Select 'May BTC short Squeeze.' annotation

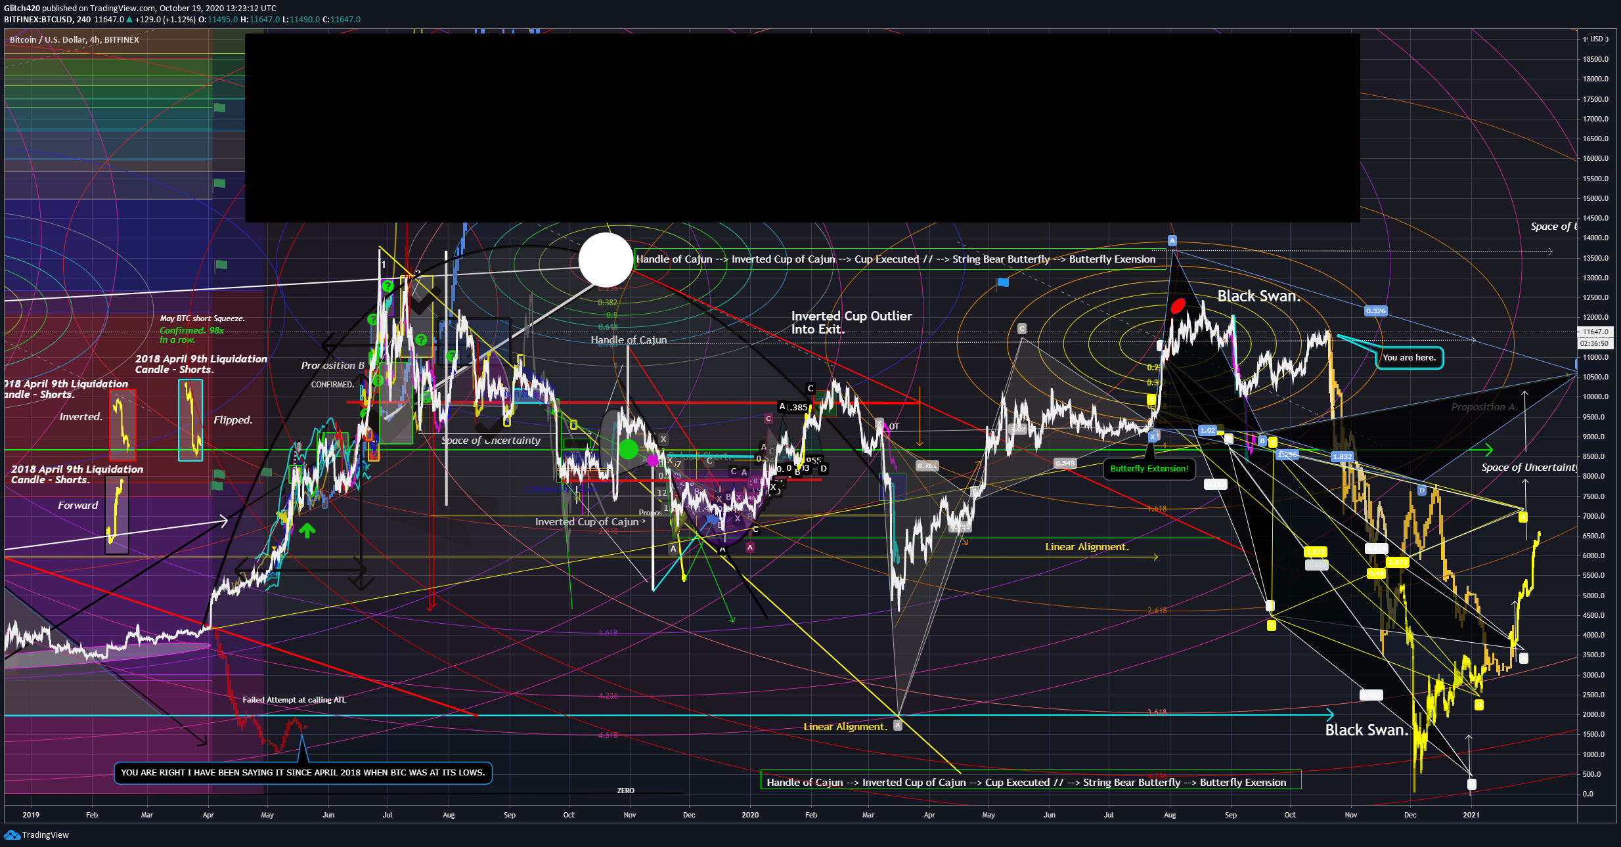coord(202,318)
